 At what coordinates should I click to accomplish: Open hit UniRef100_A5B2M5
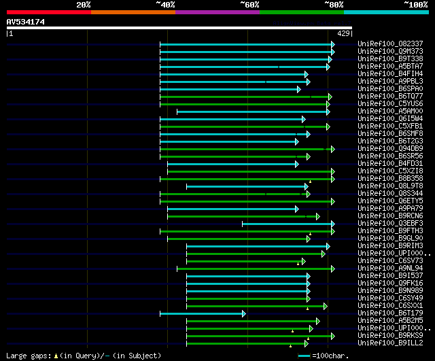(x=390, y=321)
